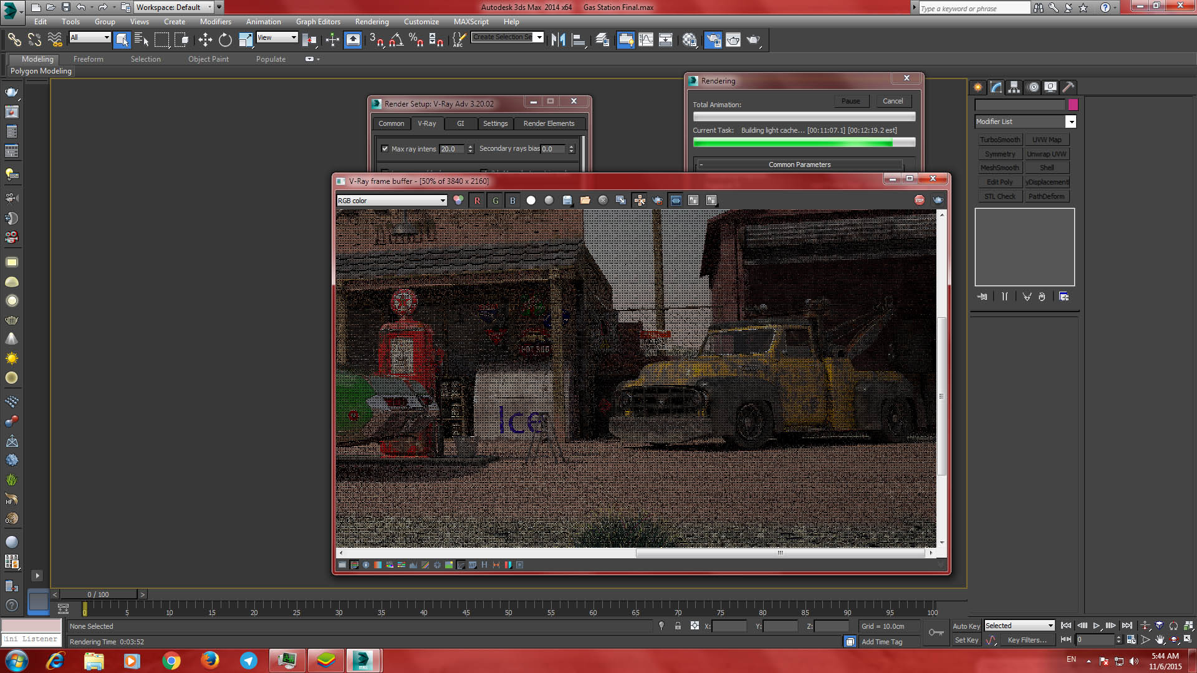
Task: Open the Create panel star icon
Action: [978, 87]
